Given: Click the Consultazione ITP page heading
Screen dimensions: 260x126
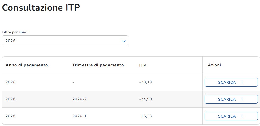Looking at the screenshot, I should click(41, 8).
